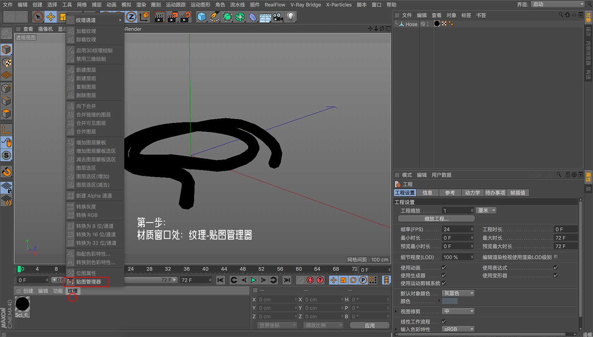Toggle Hose visibility dots in the object manager
Screen dimensions: 593x337
pos(428,24)
